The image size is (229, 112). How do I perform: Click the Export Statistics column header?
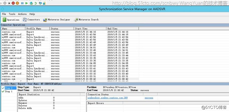[35, 94]
